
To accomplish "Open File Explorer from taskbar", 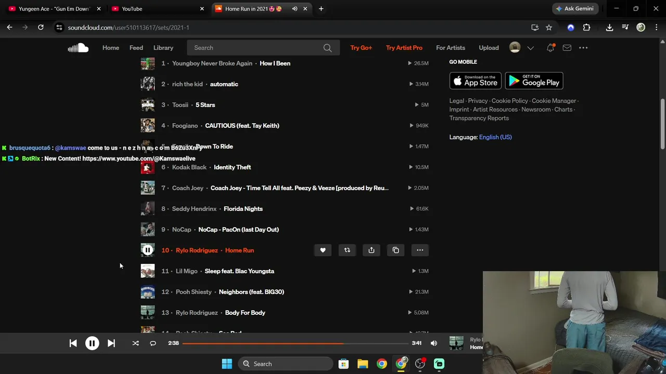I will pos(363,364).
